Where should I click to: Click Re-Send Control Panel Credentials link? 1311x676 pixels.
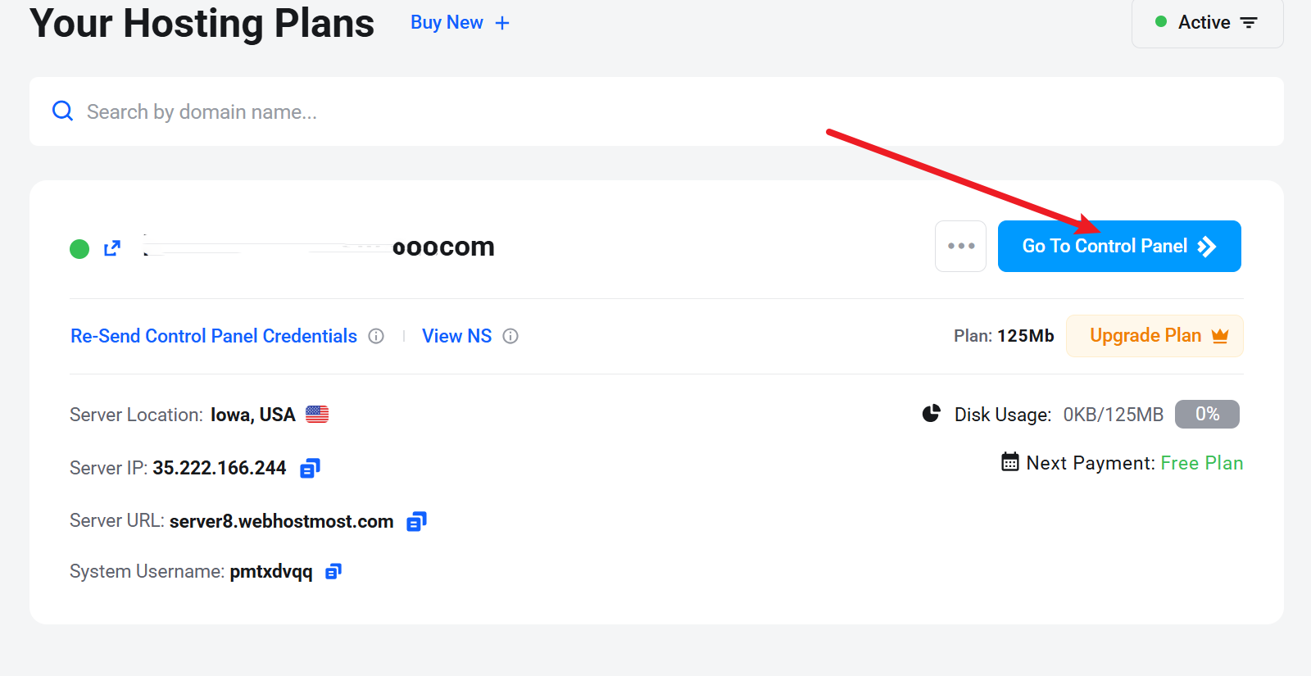214,336
